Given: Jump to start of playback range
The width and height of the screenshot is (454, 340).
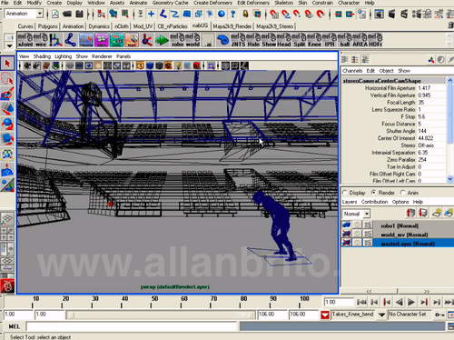Looking at the screenshot, I should pyautogui.click(x=361, y=302).
